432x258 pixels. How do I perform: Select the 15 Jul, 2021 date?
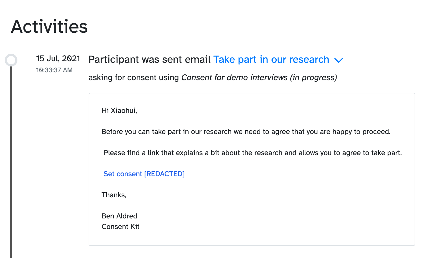pyautogui.click(x=58, y=58)
